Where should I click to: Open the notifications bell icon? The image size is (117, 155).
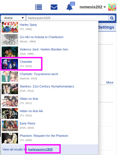[69, 7]
